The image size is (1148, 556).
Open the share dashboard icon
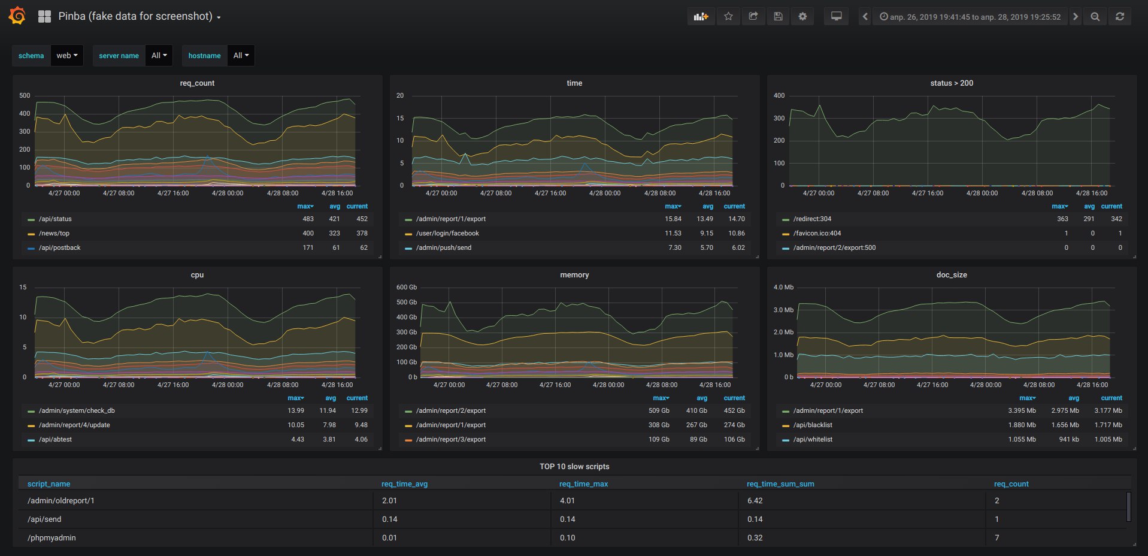click(753, 17)
